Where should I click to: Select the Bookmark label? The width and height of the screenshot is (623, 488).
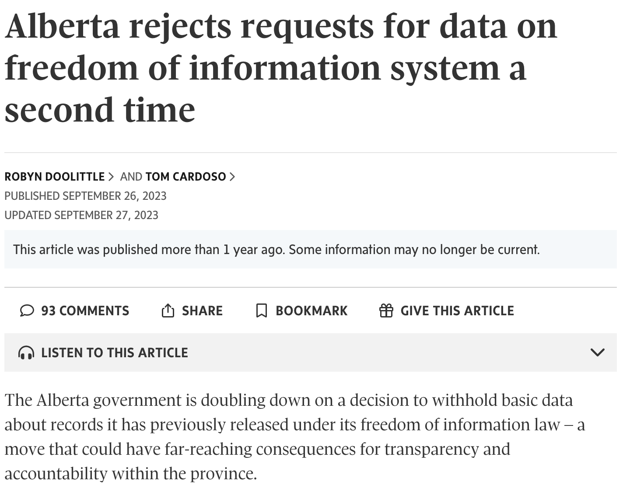click(x=311, y=310)
